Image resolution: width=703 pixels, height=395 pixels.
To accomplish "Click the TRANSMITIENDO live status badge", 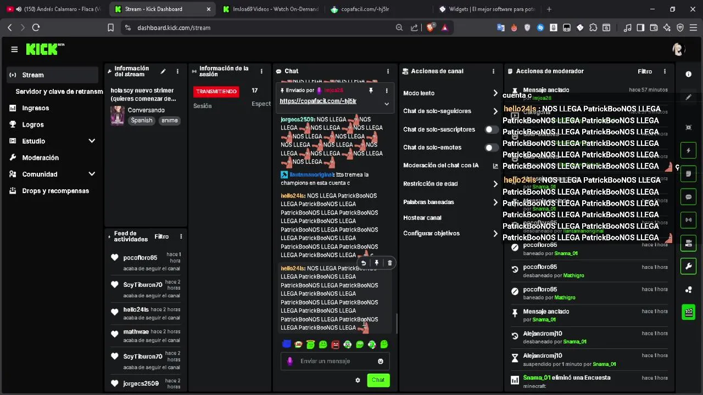I will click(x=216, y=92).
